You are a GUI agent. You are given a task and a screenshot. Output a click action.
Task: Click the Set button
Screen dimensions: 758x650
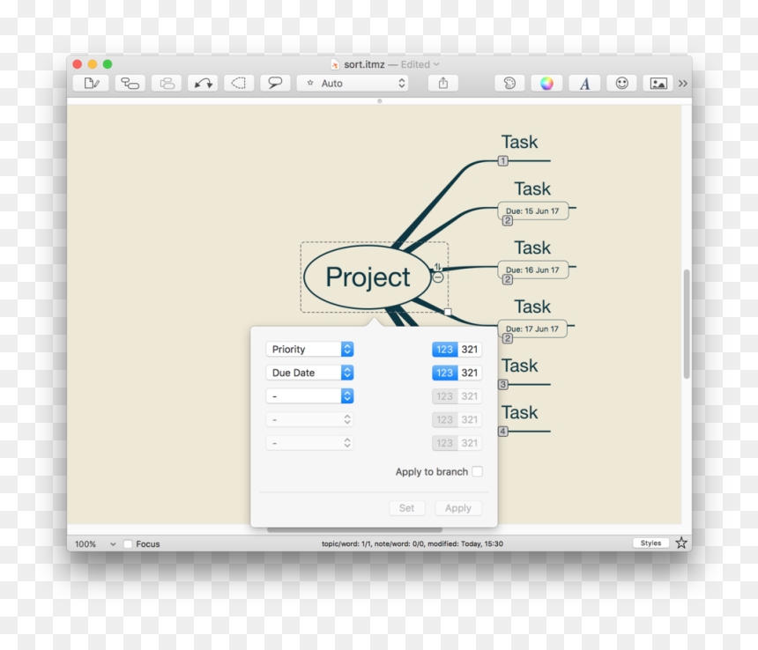(406, 508)
